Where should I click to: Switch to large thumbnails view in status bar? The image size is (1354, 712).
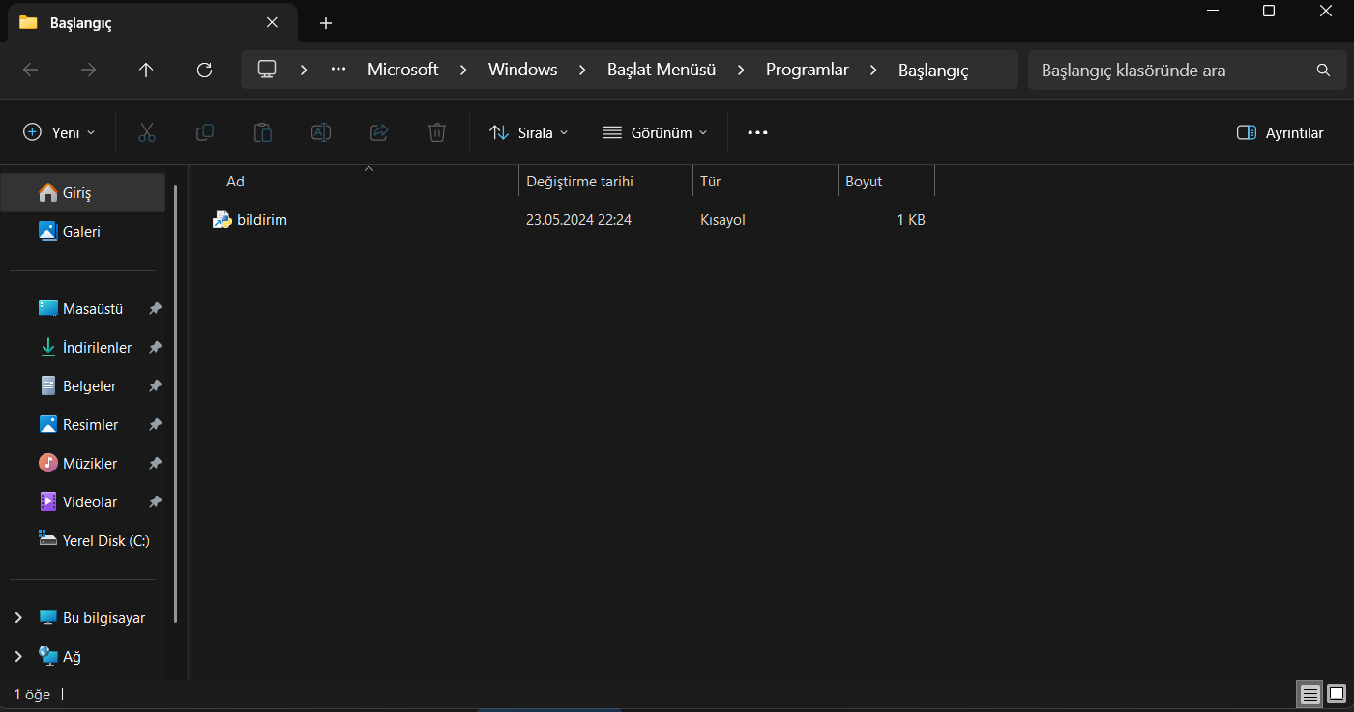click(x=1337, y=694)
